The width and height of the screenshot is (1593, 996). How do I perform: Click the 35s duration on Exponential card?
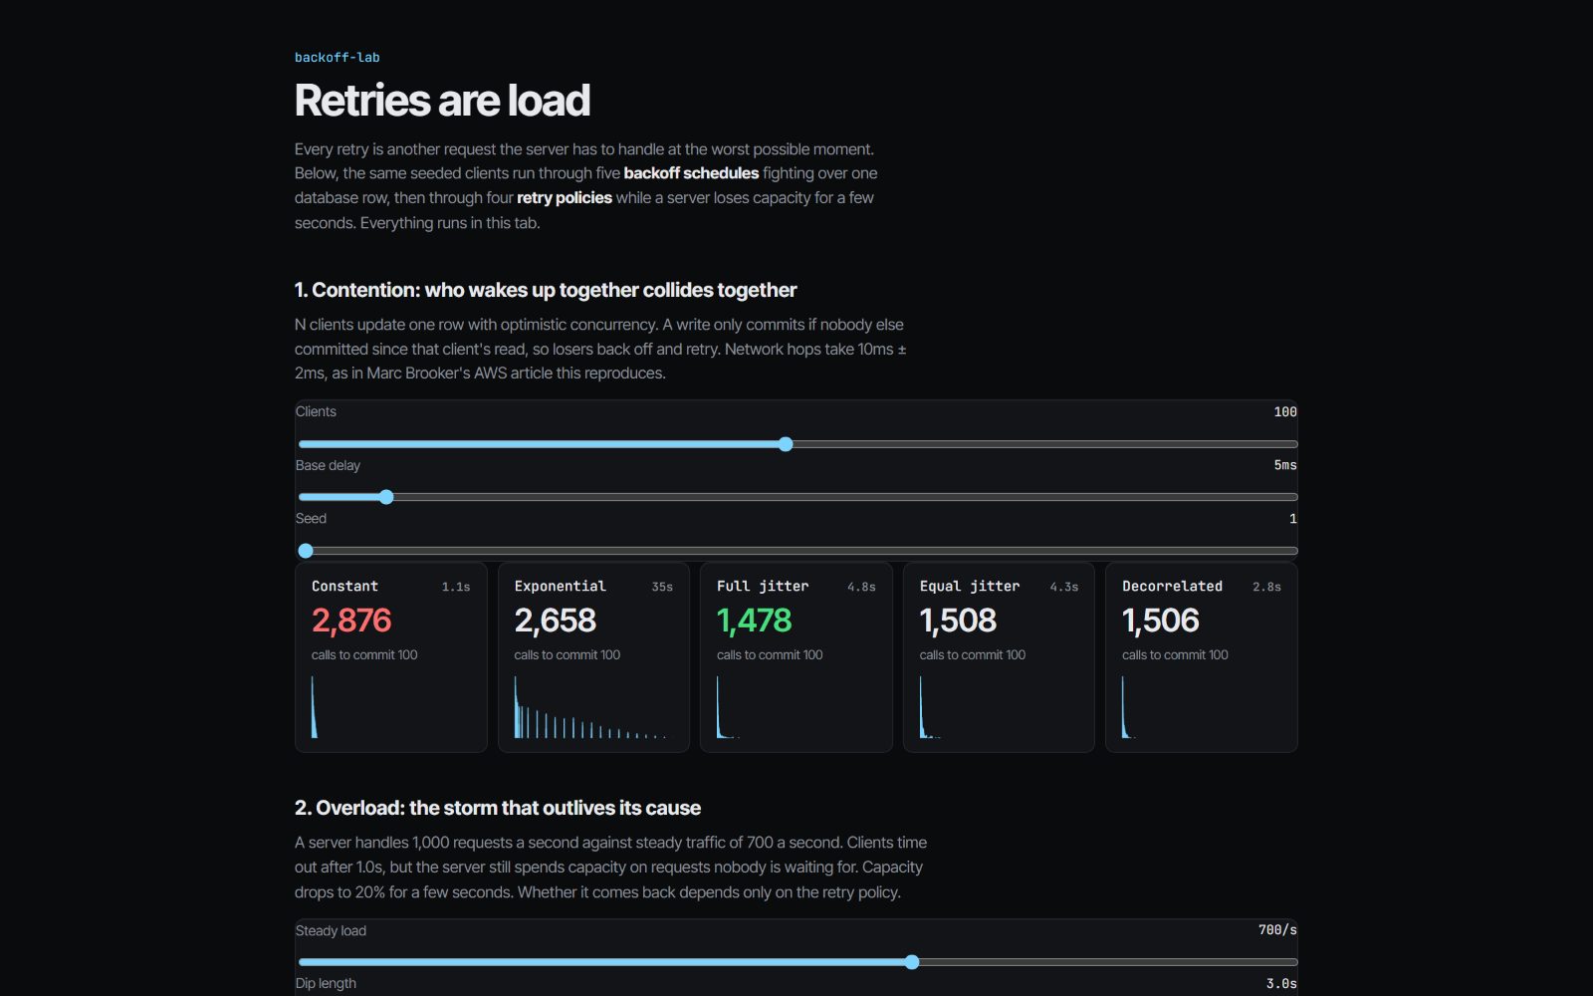coord(662,587)
